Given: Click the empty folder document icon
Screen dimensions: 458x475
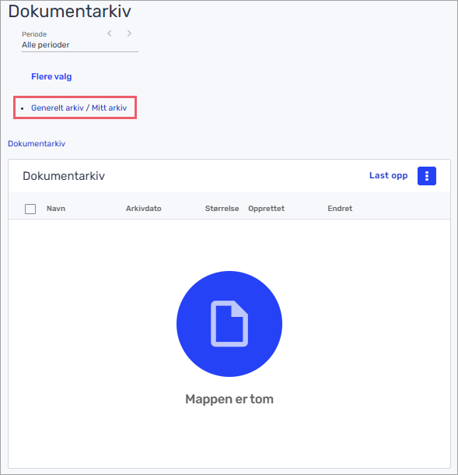Looking at the screenshot, I should point(229,323).
